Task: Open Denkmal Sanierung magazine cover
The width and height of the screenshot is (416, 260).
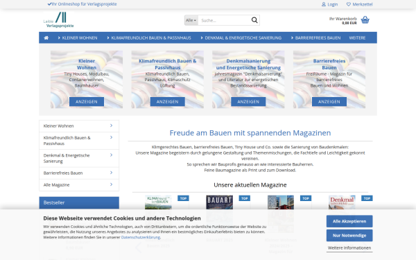Action: pyautogui.click(x=342, y=202)
